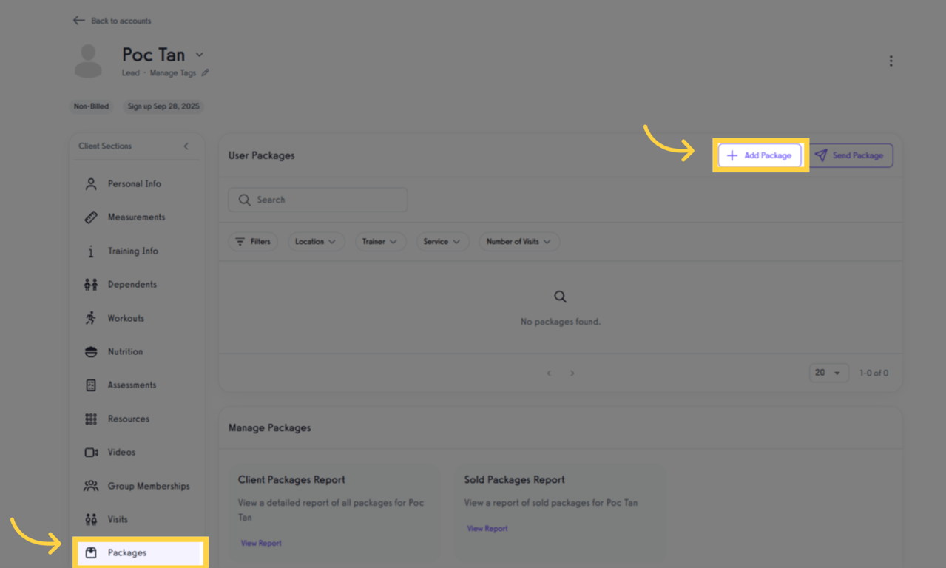Select the Assessments clipboard icon

coord(90,385)
